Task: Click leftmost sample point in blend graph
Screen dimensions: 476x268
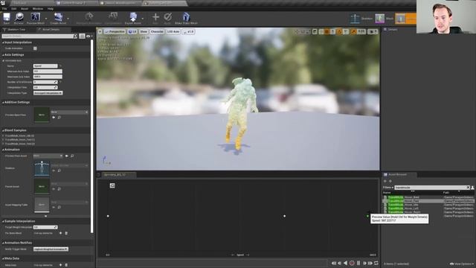Action: (x=108, y=216)
